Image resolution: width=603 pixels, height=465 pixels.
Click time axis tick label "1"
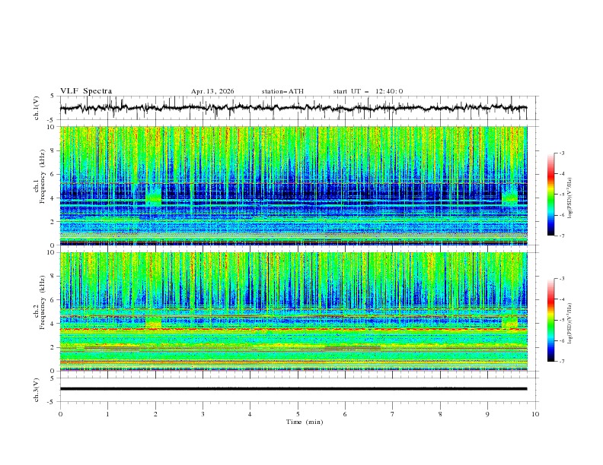[x=107, y=414]
